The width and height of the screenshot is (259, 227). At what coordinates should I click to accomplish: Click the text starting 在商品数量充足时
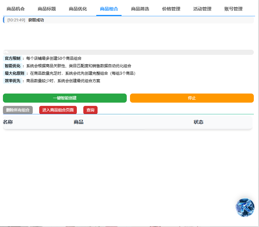[83, 73]
